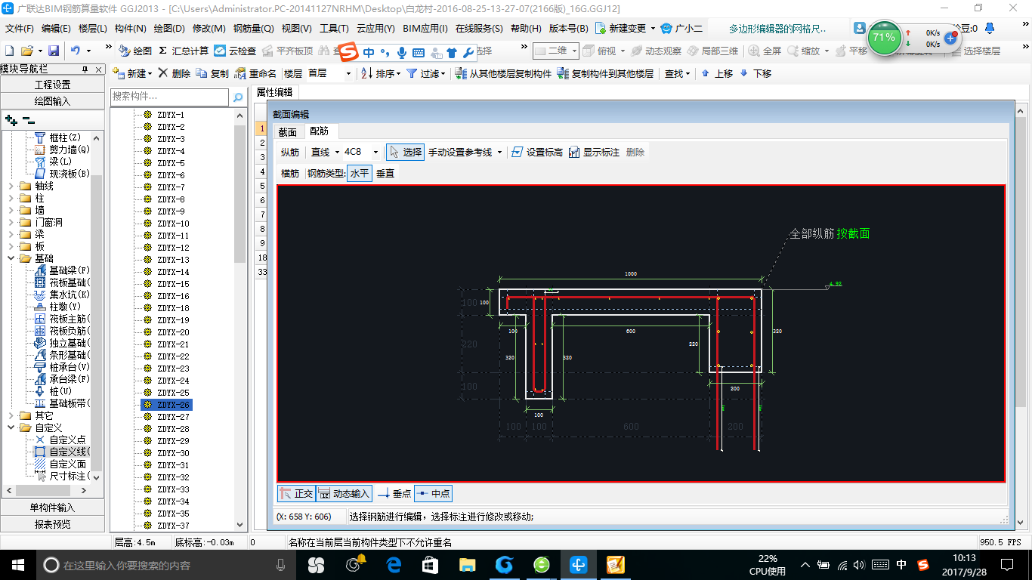Open 过滤 filter dropdown
Screen dimensions: 1032x580
pos(425,73)
